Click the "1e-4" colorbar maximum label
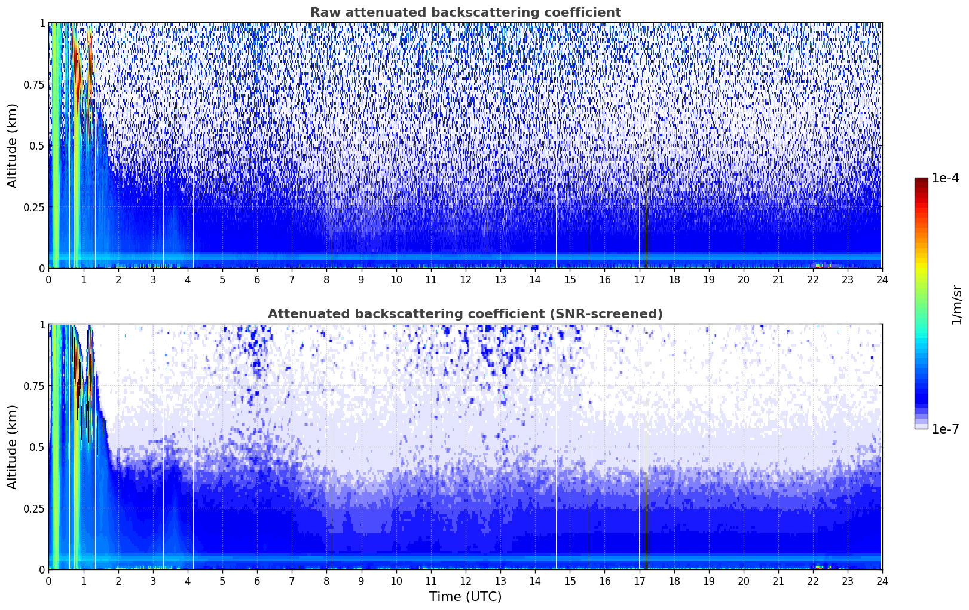 [945, 178]
